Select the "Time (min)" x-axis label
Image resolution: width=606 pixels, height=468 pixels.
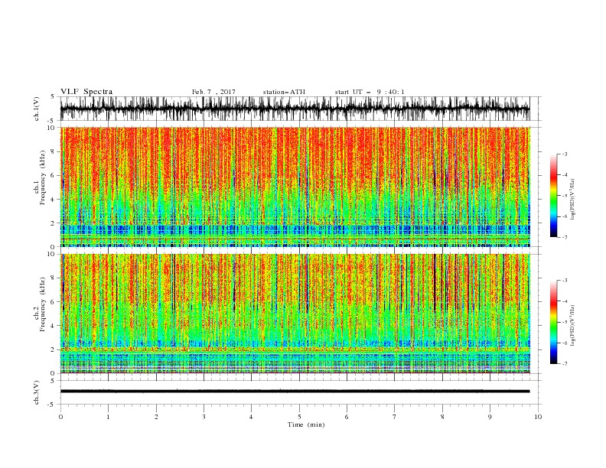coord(306,424)
